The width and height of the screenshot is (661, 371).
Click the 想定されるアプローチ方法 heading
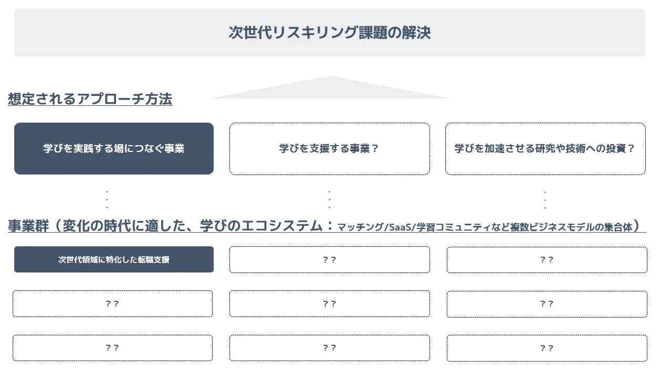coord(90,99)
